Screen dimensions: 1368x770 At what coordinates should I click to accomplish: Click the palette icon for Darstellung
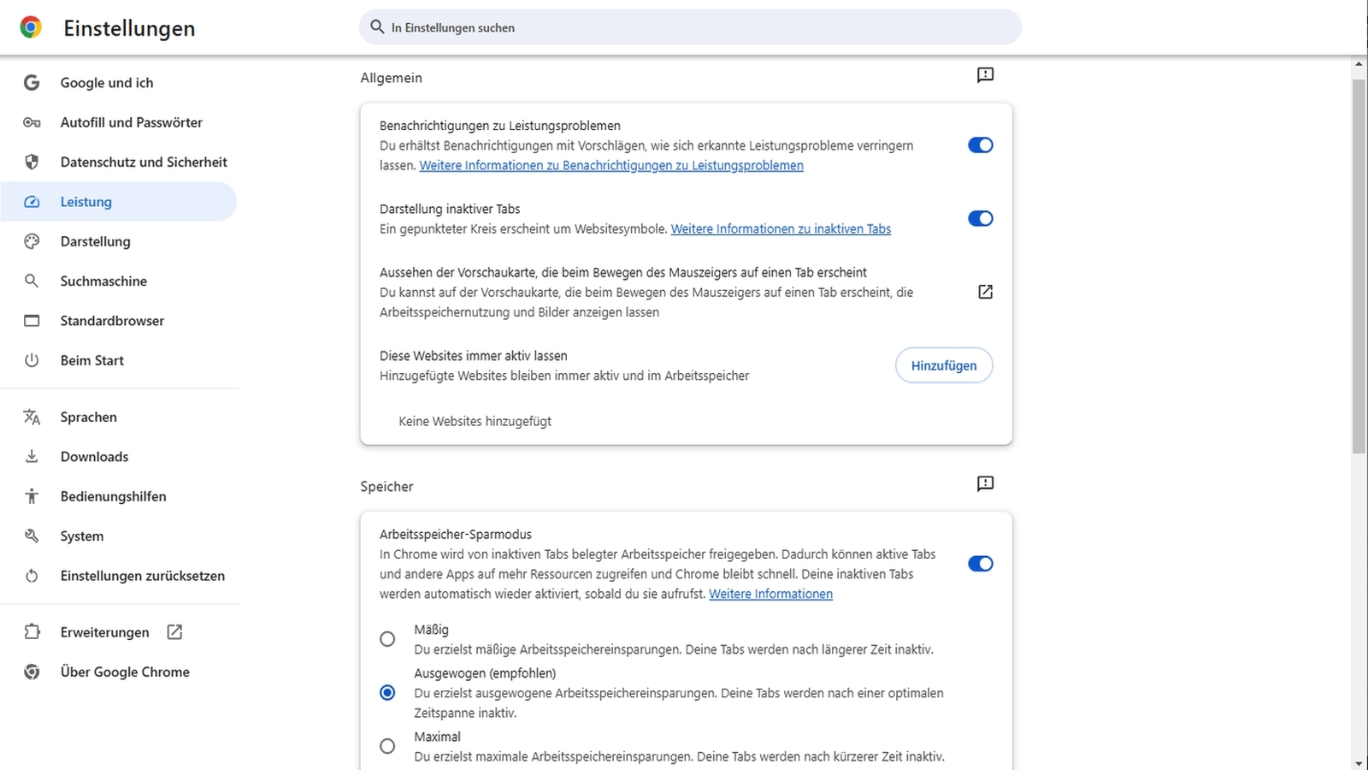pyautogui.click(x=32, y=241)
